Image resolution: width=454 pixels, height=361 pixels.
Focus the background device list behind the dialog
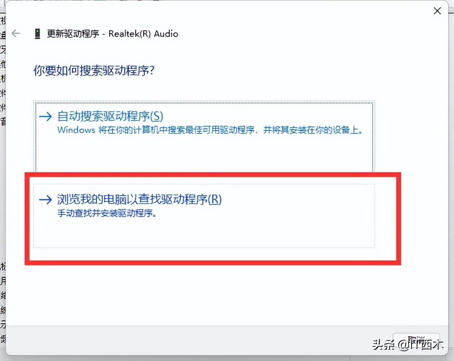pos(3,181)
